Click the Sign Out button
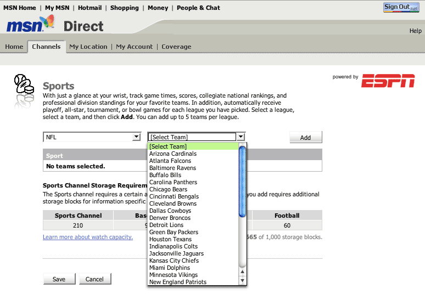 coord(401,7)
